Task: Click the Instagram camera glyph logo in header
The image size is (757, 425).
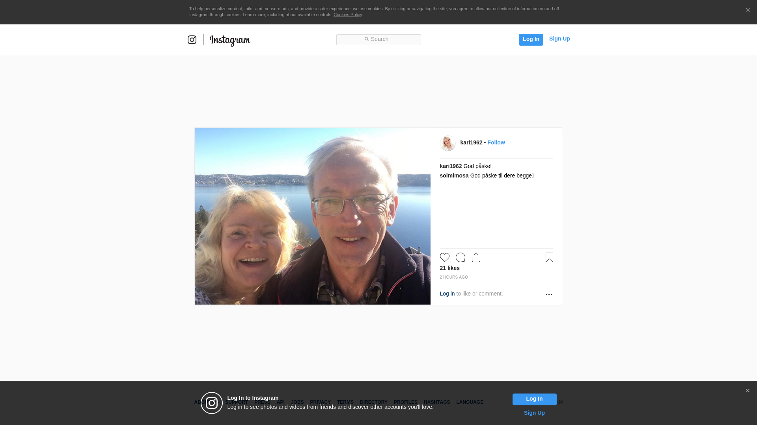Action: pyautogui.click(x=192, y=40)
